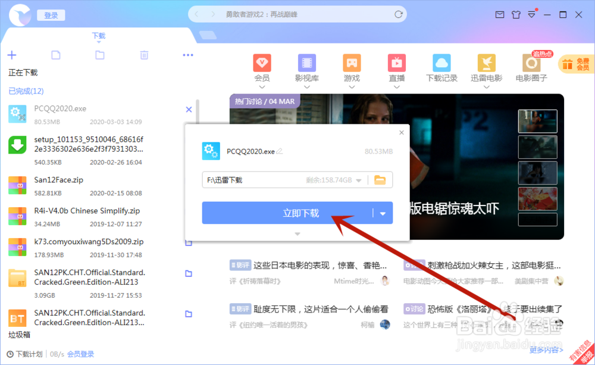Open the 会员 VIP icon
The width and height of the screenshot is (595, 365).
pyautogui.click(x=262, y=63)
